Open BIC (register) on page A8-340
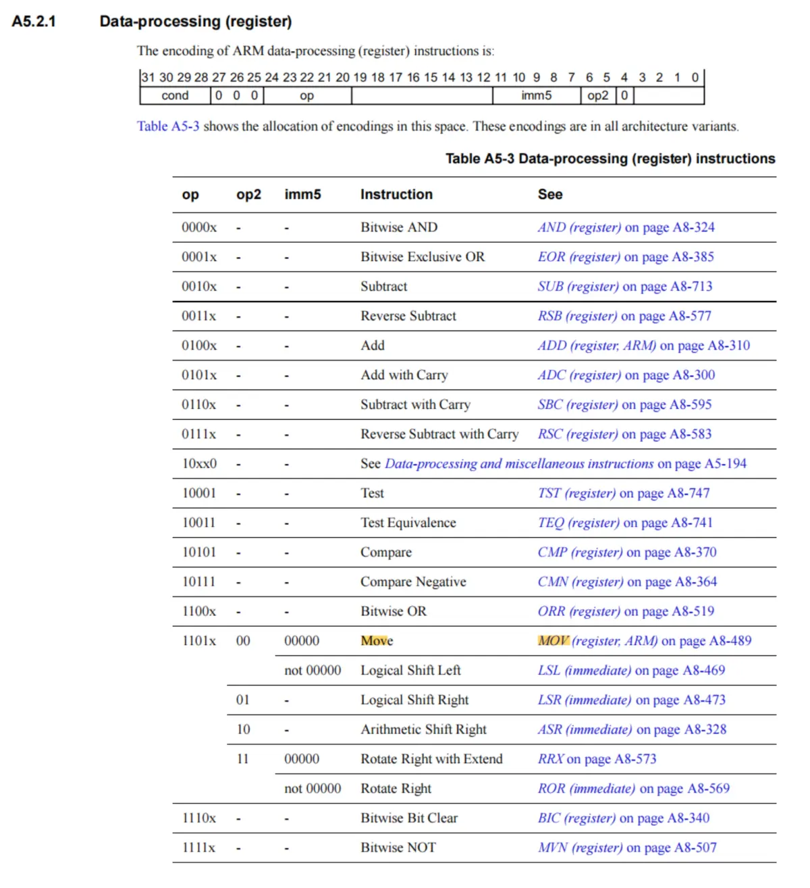This screenshot has height=888, width=810. tap(624, 819)
